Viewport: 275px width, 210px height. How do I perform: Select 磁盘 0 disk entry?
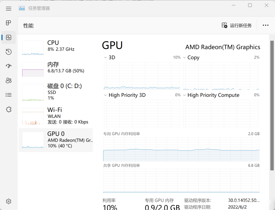(x=56, y=92)
